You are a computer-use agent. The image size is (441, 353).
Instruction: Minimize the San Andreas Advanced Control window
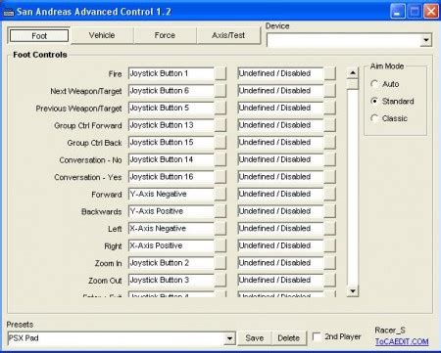(x=397, y=12)
